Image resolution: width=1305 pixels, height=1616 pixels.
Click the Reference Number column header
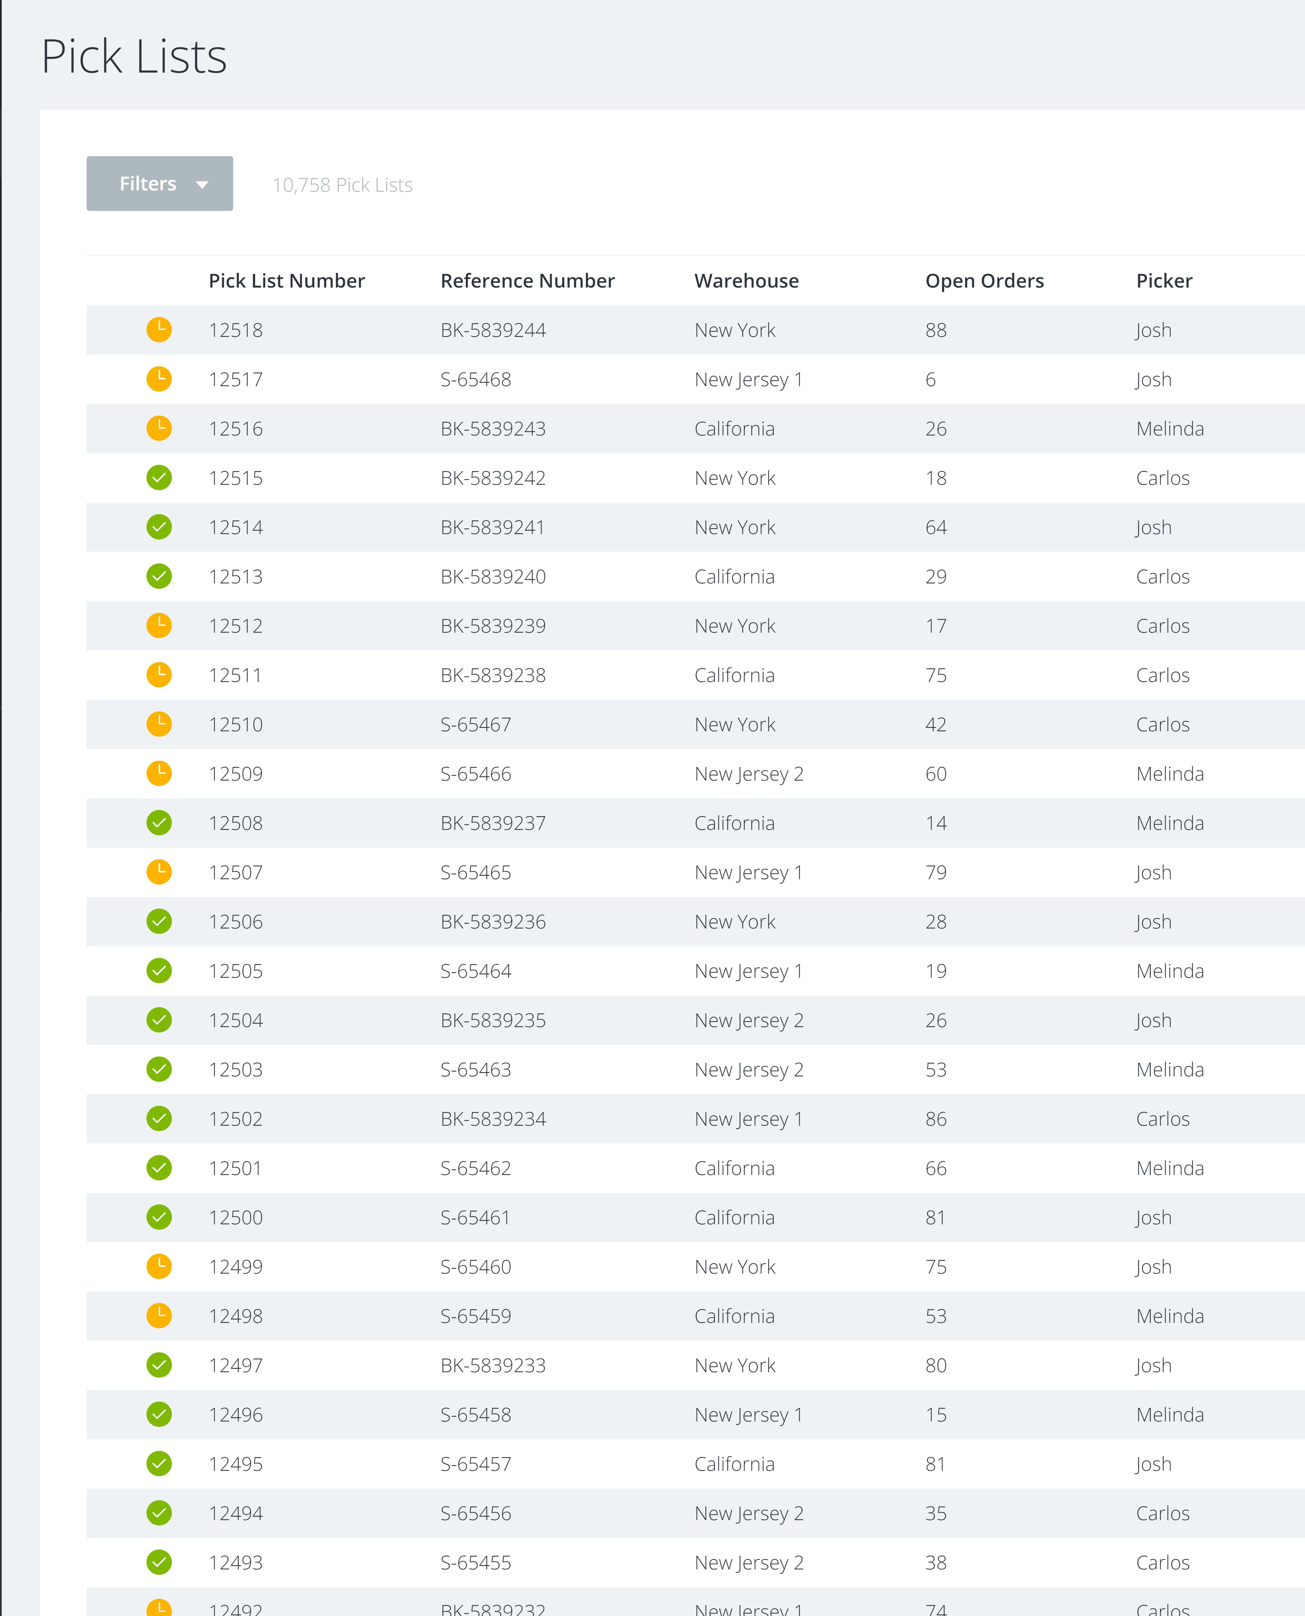point(527,281)
